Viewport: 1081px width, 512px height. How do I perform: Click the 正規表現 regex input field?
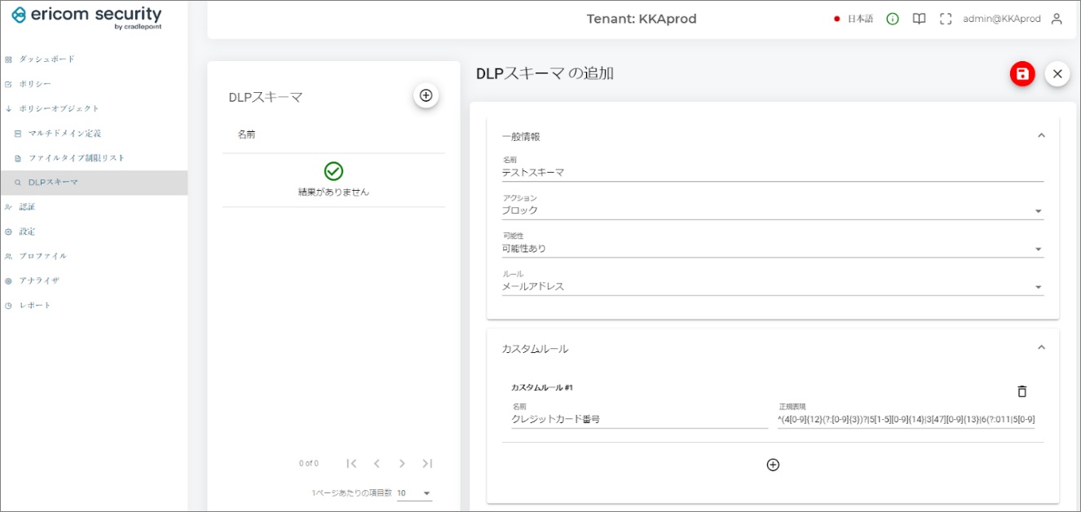click(905, 419)
